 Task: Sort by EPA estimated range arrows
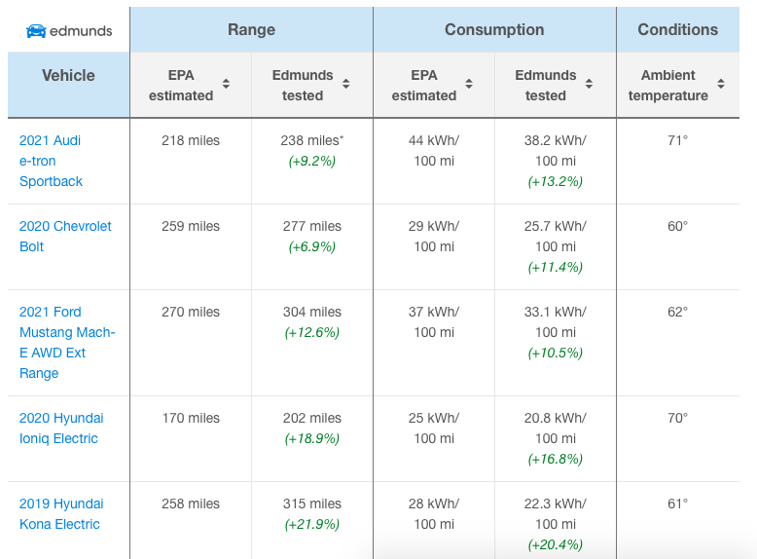[x=226, y=85]
